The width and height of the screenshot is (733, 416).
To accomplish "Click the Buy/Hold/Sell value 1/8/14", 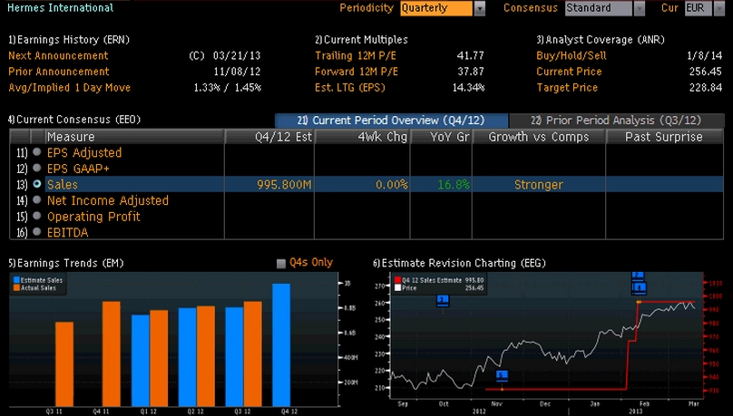I will [x=705, y=55].
